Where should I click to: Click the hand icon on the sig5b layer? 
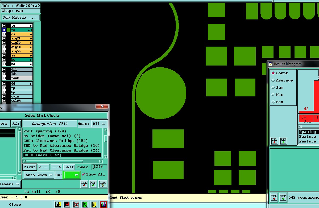[31, 51]
